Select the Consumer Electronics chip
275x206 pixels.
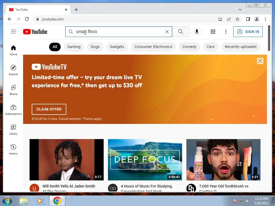click(153, 47)
